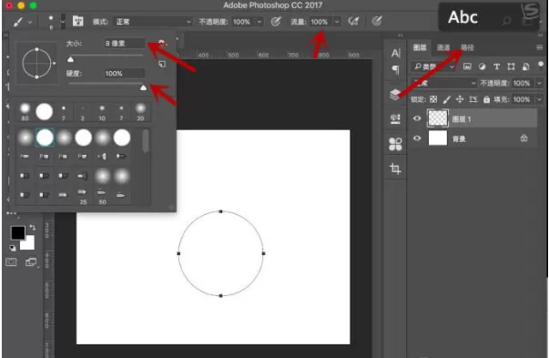The height and width of the screenshot is (358, 549).
Task: Select the 图层 1 layer thumbnail
Action: tap(438, 118)
